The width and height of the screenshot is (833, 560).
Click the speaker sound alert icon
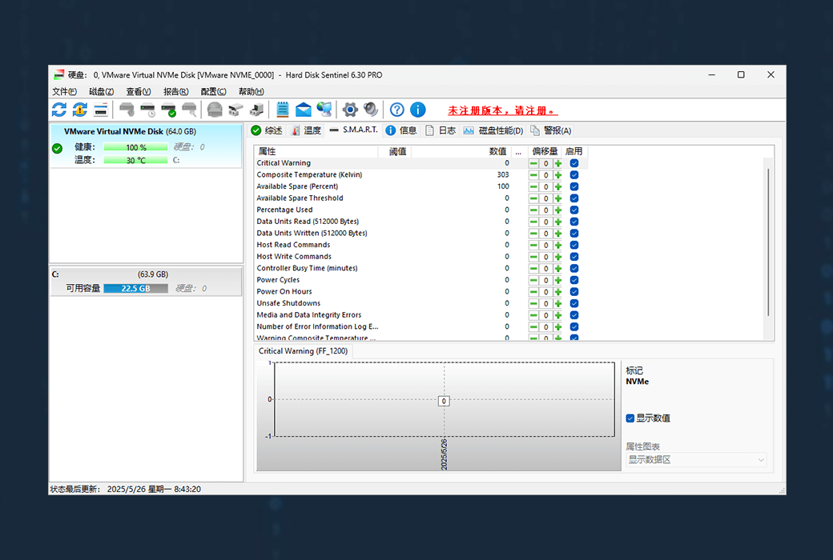[371, 110]
